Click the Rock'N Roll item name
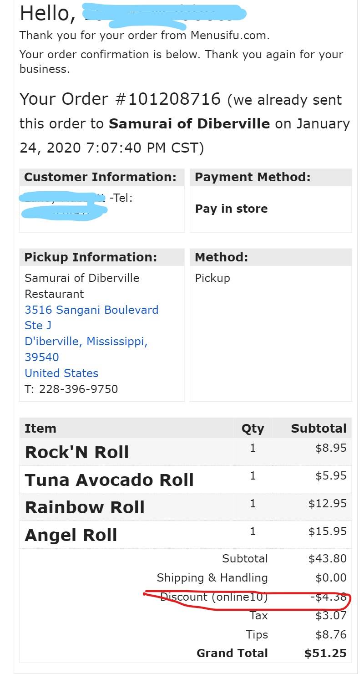This screenshot has height=674, width=364. pos(77,452)
